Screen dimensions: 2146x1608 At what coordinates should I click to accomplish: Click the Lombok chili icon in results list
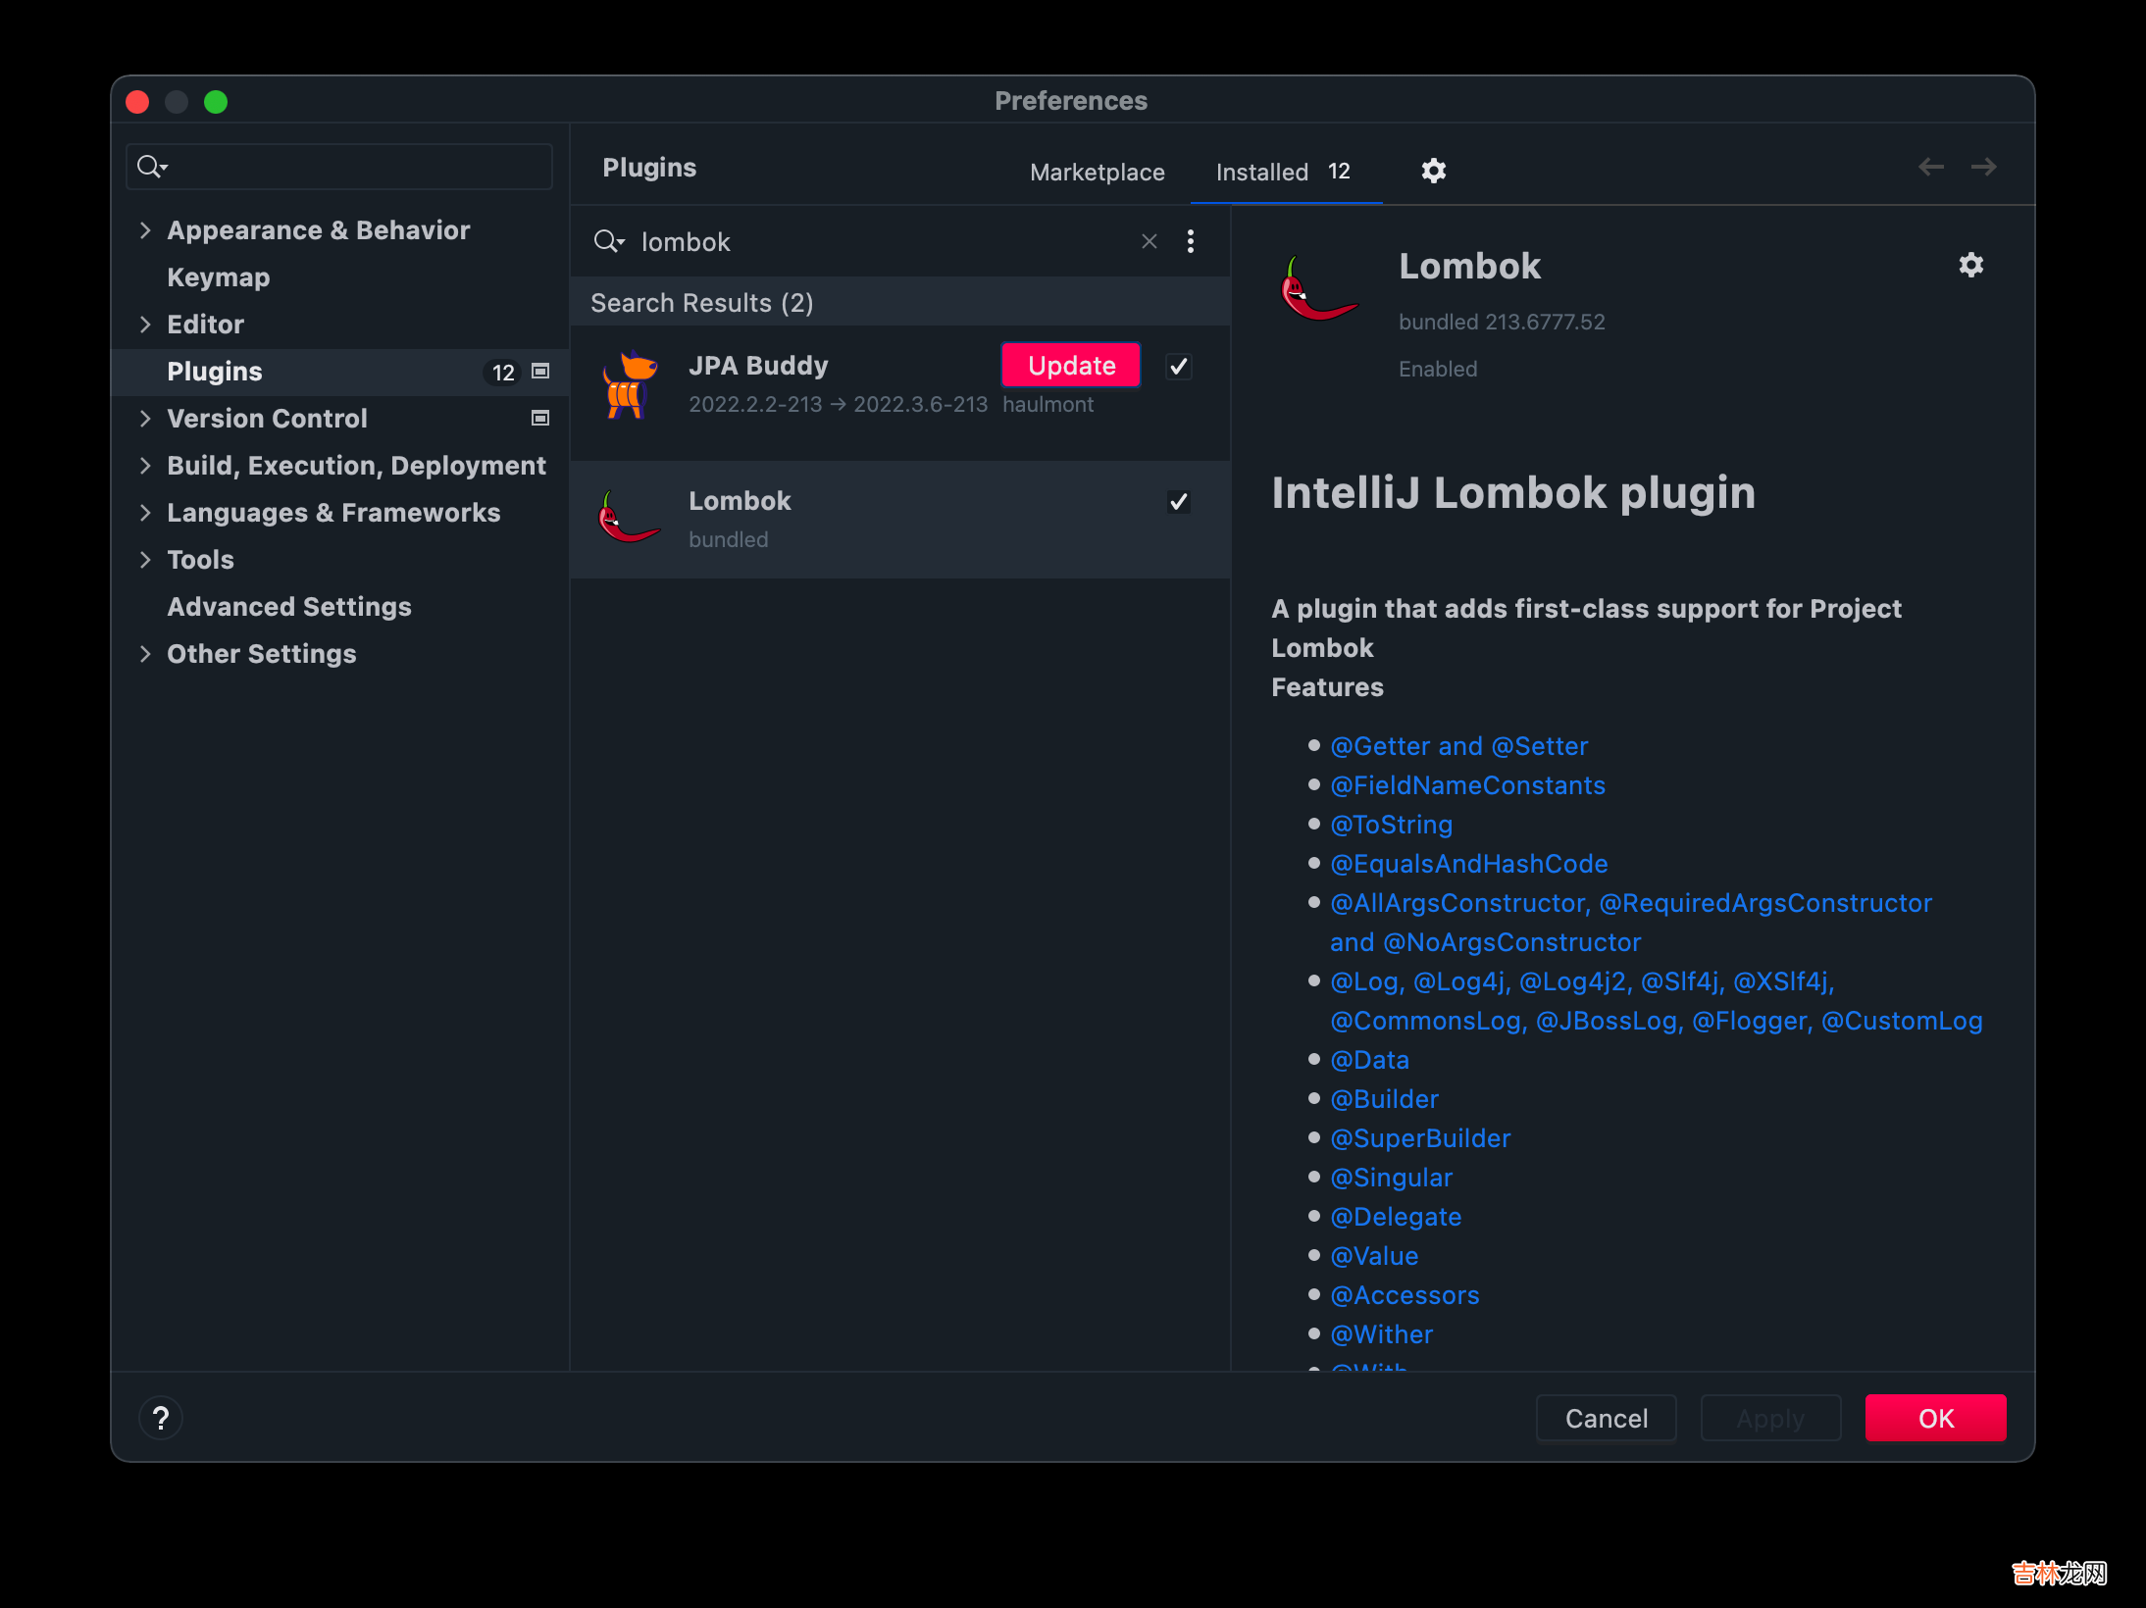pos(628,517)
